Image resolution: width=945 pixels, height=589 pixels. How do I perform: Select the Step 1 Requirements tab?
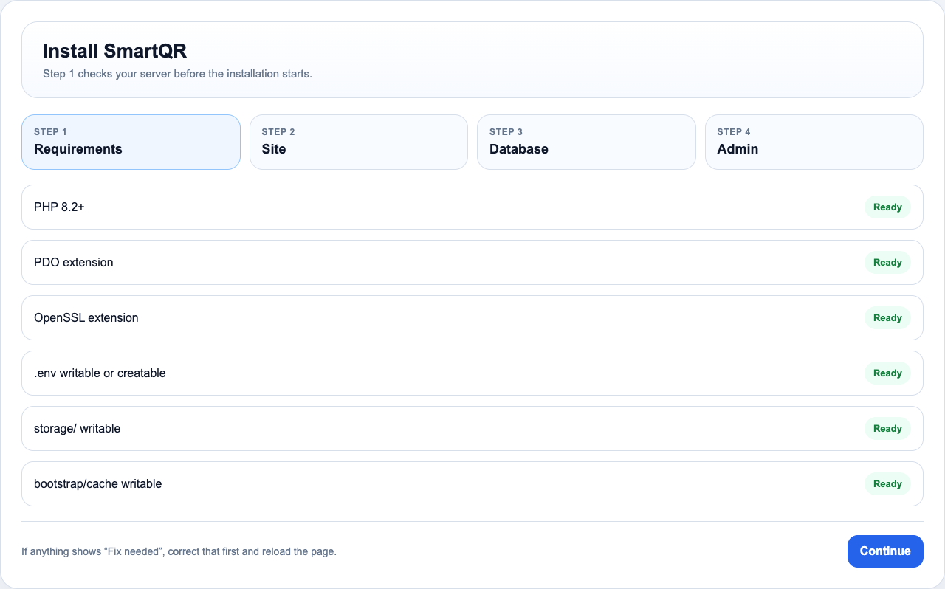coord(131,142)
